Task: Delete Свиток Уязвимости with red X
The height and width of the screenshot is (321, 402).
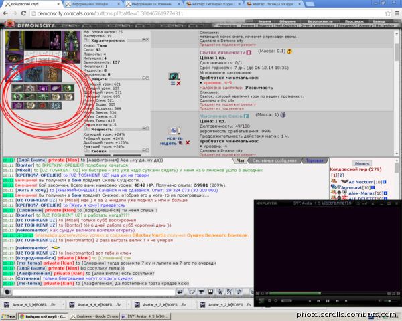Action: point(178,83)
